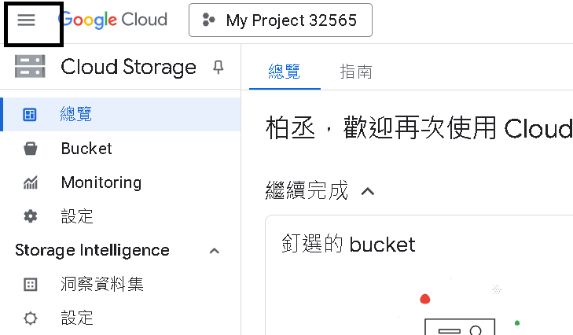This screenshot has width=573, height=335.
Task: Select 總覽 in the left navigation
Action: point(120,115)
